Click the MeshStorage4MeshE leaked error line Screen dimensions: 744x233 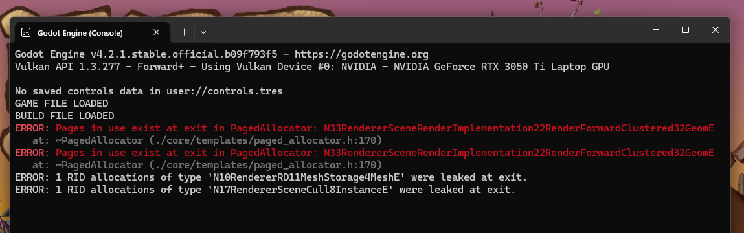(271, 177)
